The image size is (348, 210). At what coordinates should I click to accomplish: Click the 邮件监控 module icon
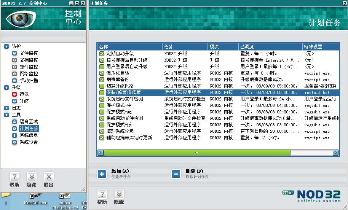(14, 67)
